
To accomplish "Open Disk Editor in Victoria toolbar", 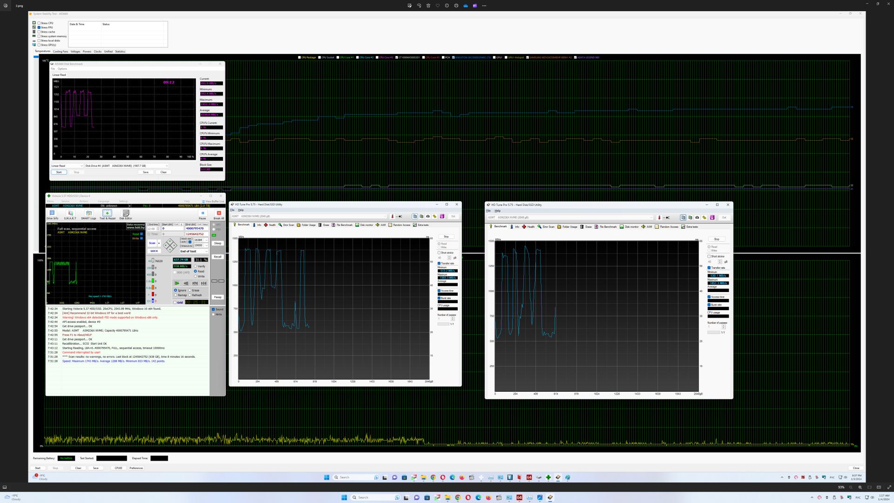I will click(126, 214).
